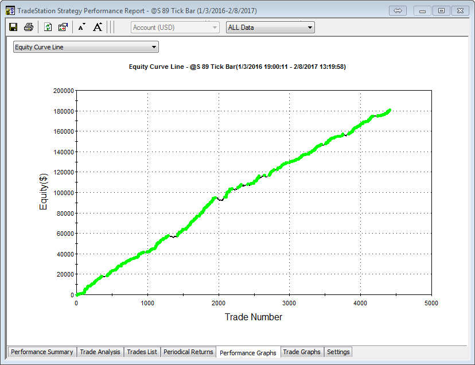Expand the Equity Curve Line graph selector
Screen dimensions: 475x365
86,47
